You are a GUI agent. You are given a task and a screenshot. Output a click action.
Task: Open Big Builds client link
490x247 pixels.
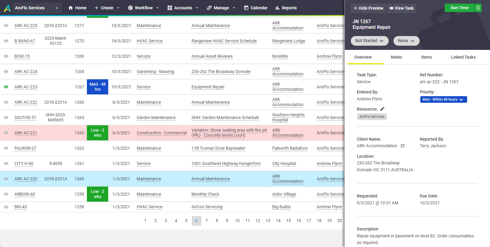coord(281,207)
